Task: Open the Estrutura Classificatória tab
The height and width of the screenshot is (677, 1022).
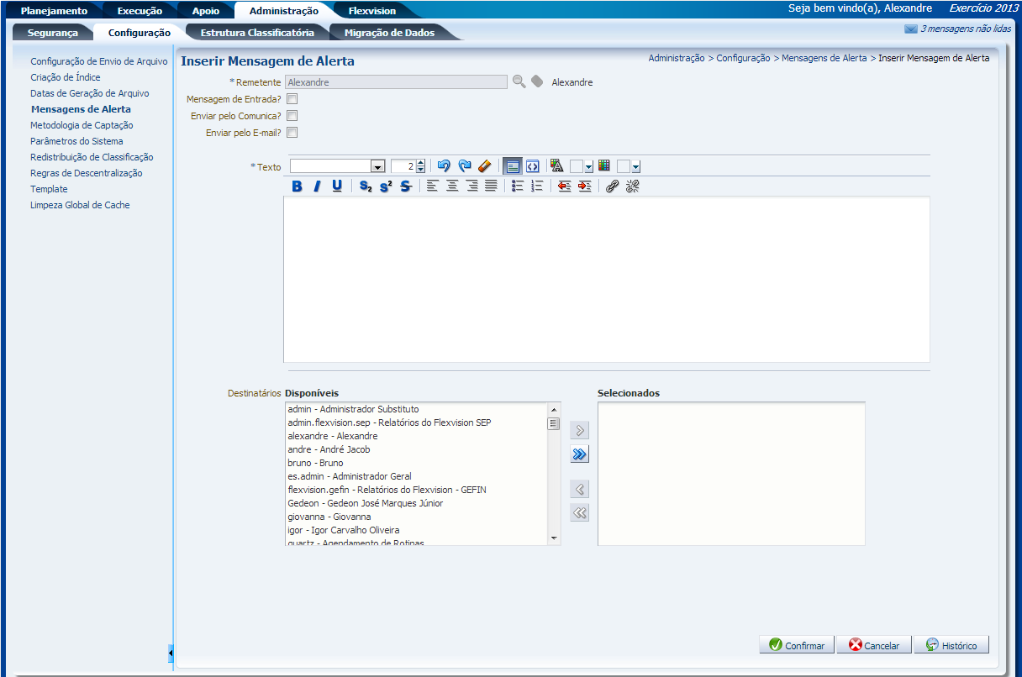Action: pyautogui.click(x=257, y=33)
